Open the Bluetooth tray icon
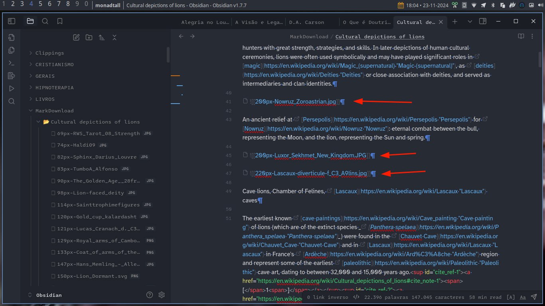 click(493, 5)
